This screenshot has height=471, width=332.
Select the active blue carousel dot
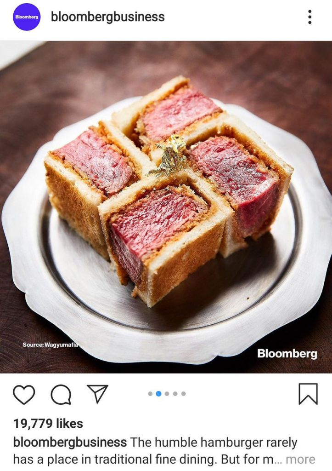pyautogui.click(x=158, y=394)
